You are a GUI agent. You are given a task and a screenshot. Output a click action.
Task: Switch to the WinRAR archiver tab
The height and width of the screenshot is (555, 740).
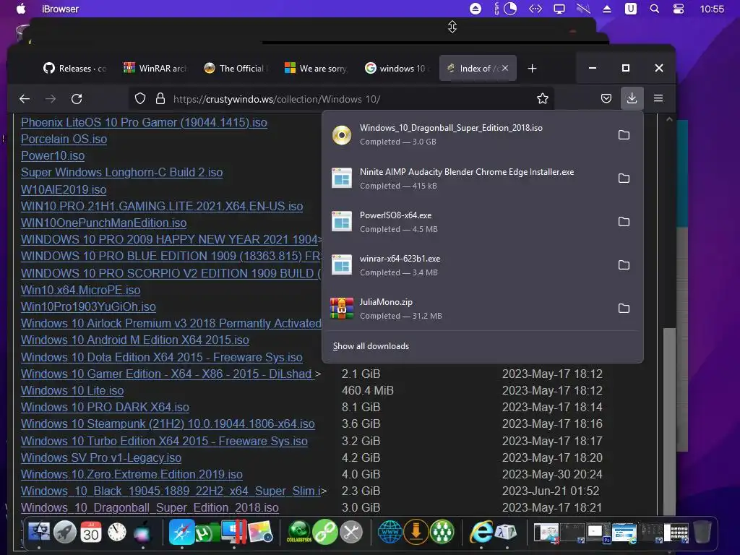pyautogui.click(x=155, y=69)
